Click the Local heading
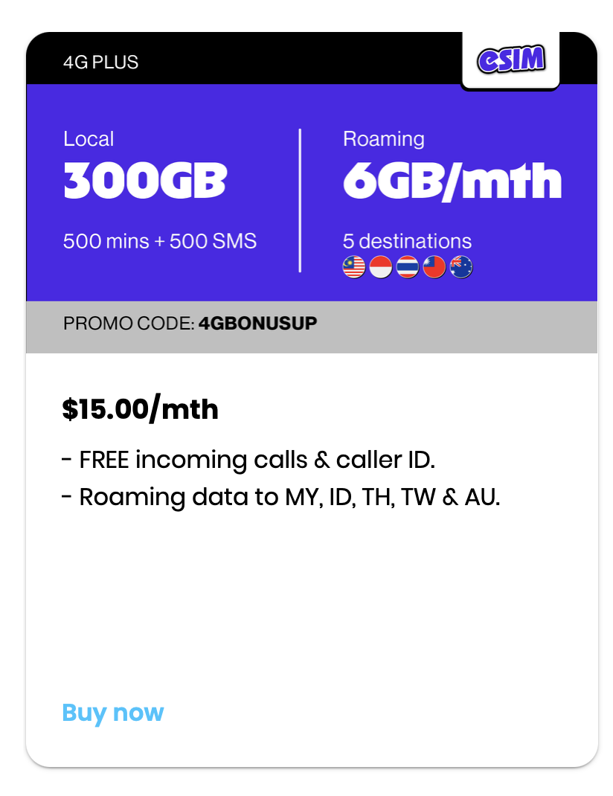This screenshot has height=796, width=613. [x=89, y=139]
